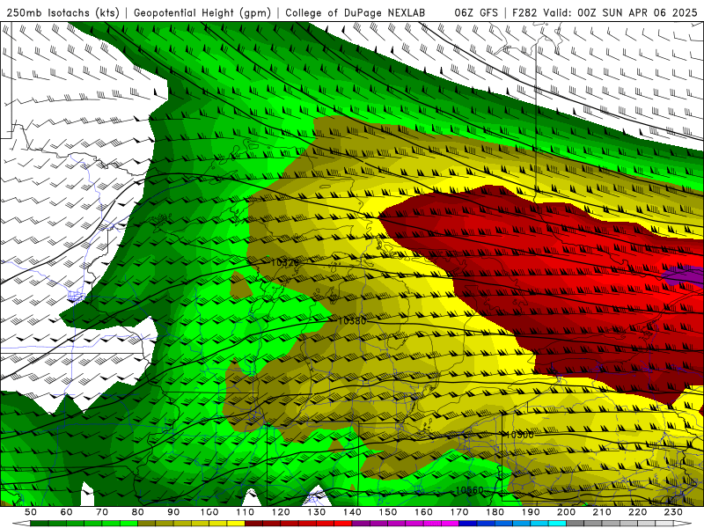This screenshot has width=704, height=528.
Task: Click the 70 value on the color scale
Action: 102,512
